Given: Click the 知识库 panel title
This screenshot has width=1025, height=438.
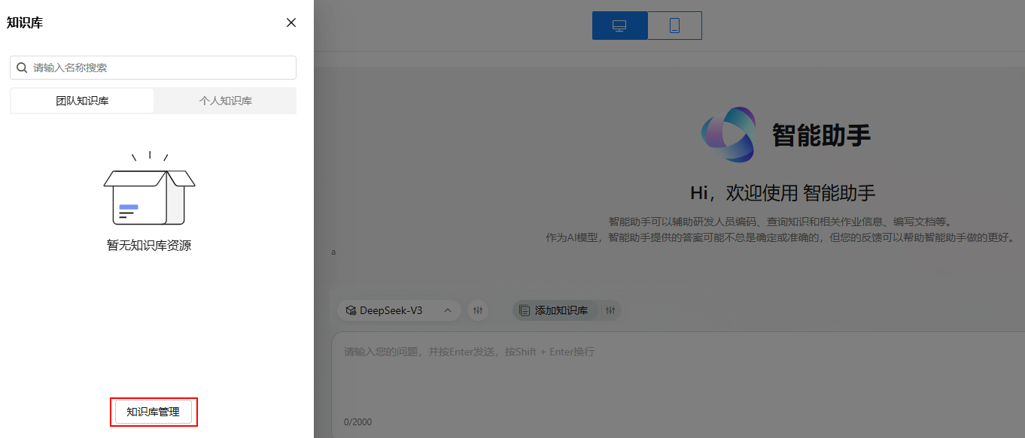Looking at the screenshot, I should point(25,23).
